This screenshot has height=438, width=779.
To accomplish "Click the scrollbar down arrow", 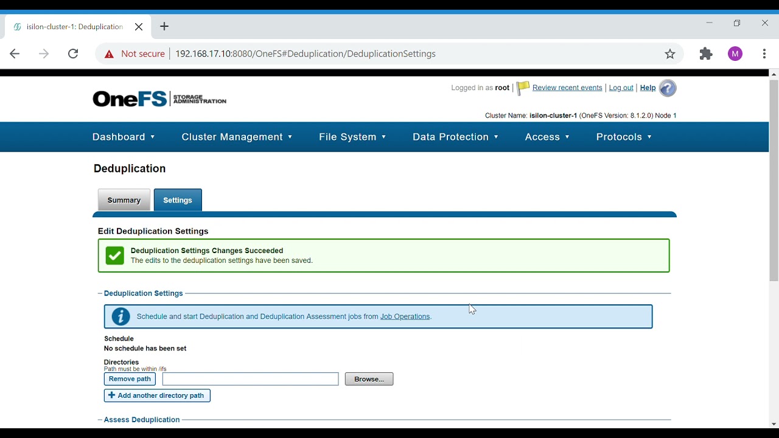I will [x=774, y=424].
